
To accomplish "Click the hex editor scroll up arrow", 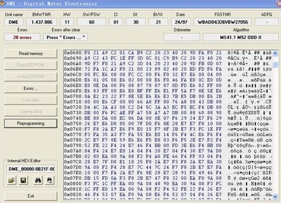I will [x=275, y=53].
